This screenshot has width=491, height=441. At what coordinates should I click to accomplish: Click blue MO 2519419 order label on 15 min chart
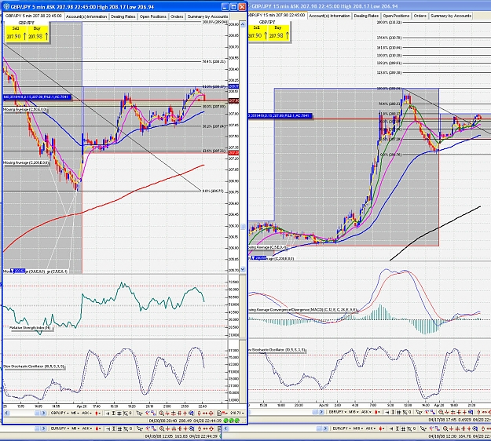point(280,115)
